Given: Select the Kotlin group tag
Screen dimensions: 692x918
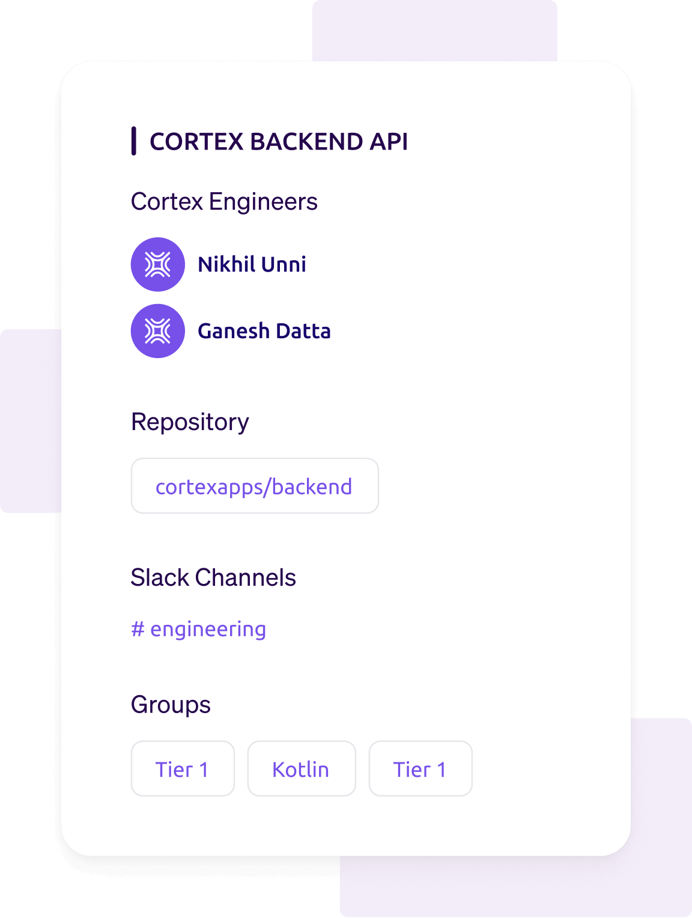Looking at the screenshot, I should pyautogui.click(x=301, y=769).
